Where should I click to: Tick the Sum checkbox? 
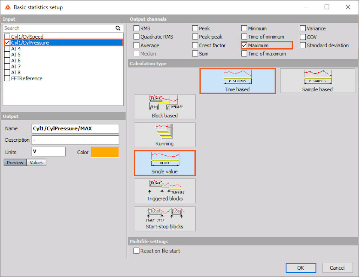tap(195, 54)
